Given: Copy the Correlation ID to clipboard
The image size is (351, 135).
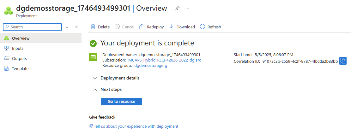Looking at the screenshot, I should [343, 61].
